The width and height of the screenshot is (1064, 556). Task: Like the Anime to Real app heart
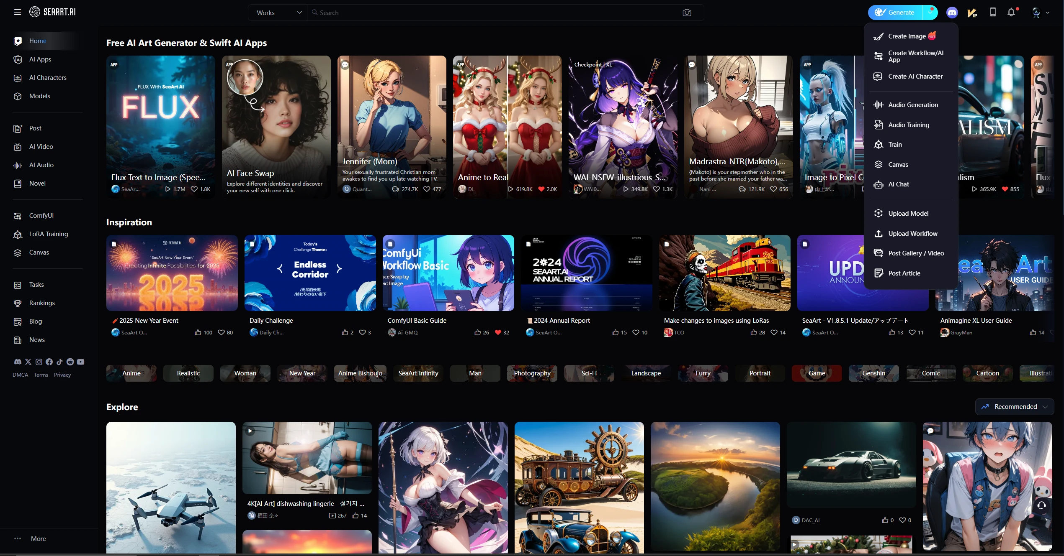point(541,189)
